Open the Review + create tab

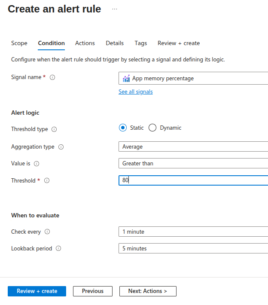pyautogui.click(x=179, y=43)
